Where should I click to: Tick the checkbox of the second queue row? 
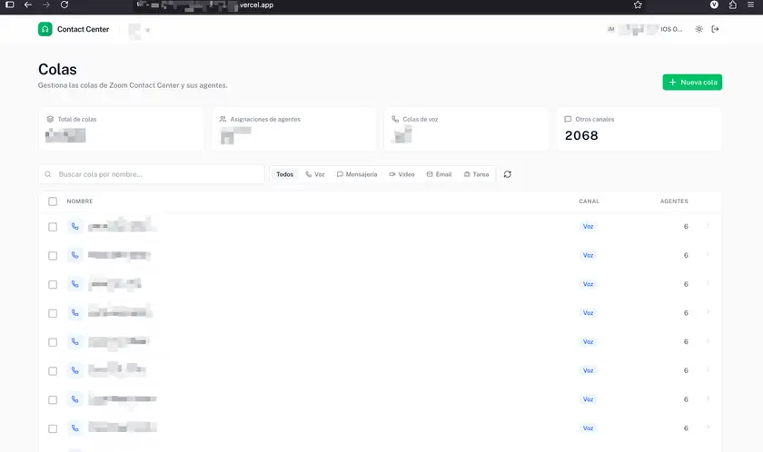(x=53, y=256)
